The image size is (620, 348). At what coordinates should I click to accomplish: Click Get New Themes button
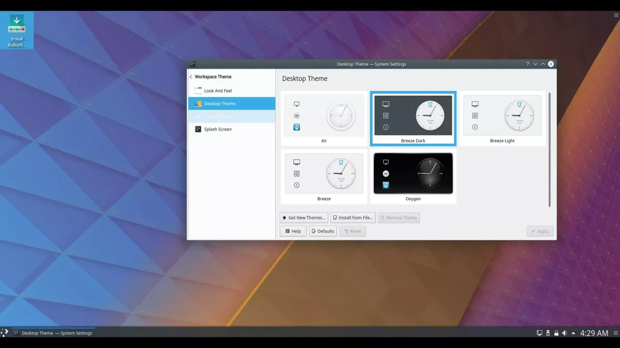[x=304, y=217]
